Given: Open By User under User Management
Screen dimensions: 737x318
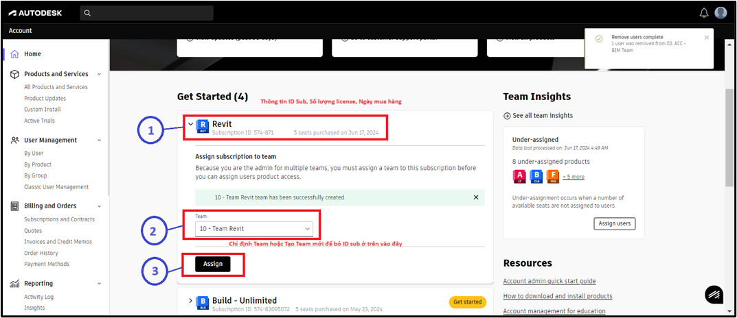Looking at the screenshot, I should [34, 154].
